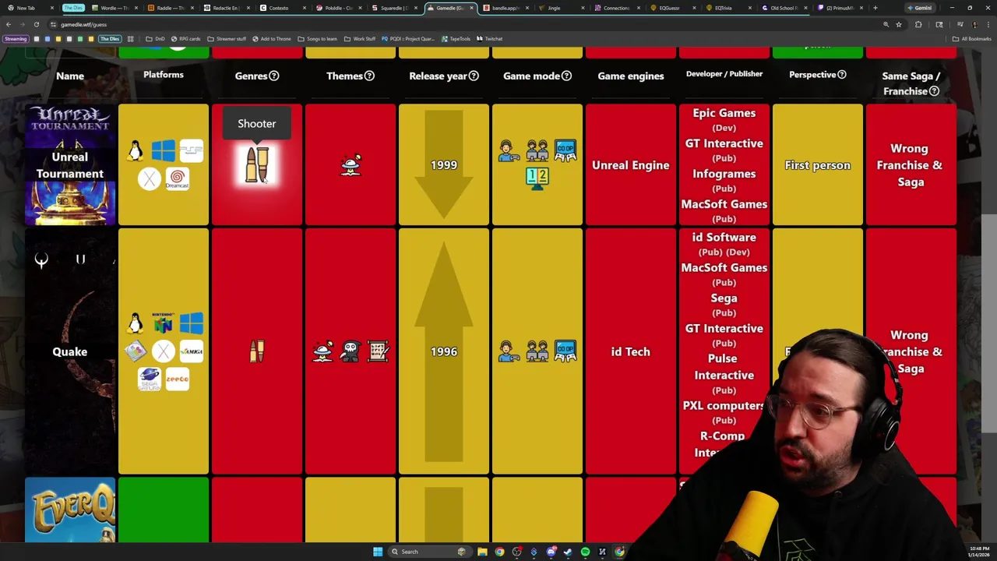Switch to the Wordle browser tab
Viewport: 997px width, 561px height.
click(113, 8)
